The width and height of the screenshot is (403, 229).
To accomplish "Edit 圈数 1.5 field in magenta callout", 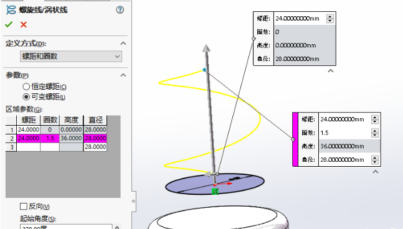I will (344, 133).
